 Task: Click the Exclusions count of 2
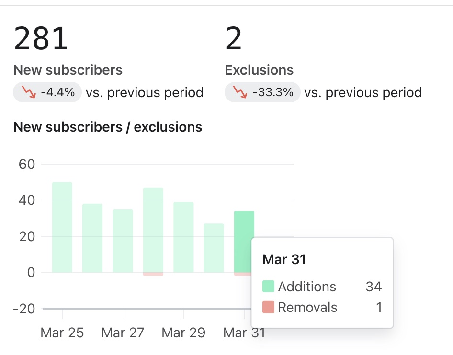click(x=234, y=39)
